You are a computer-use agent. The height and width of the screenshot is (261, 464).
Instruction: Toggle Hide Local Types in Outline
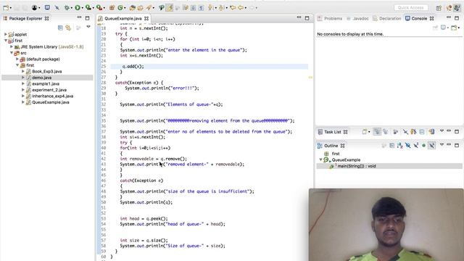432,146
